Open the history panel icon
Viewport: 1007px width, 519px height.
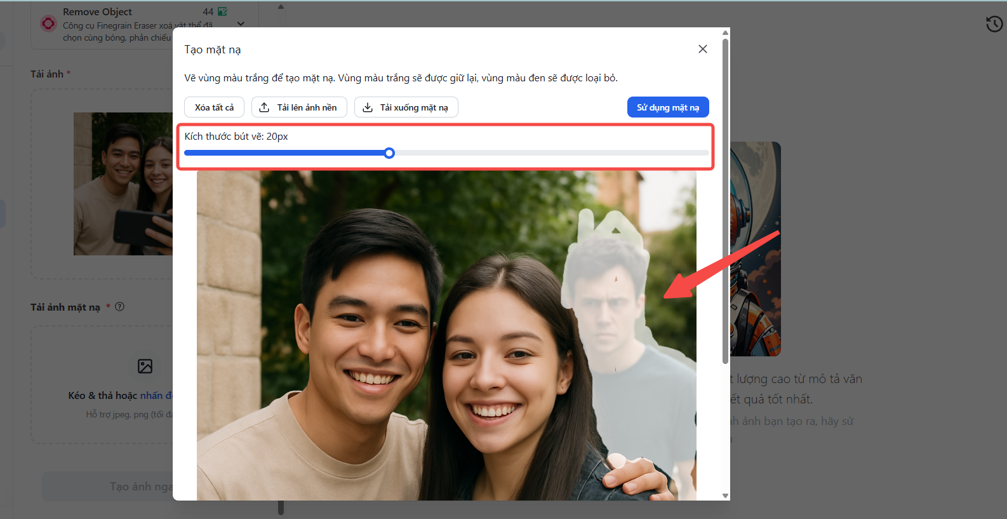[x=994, y=24]
